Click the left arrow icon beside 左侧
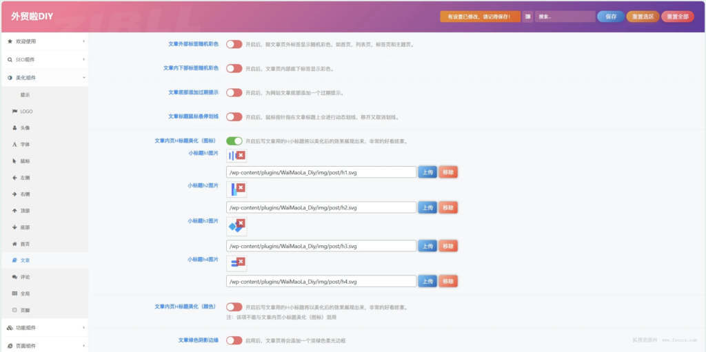The height and width of the screenshot is (352, 706). pyautogui.click(x=15, y=178)
